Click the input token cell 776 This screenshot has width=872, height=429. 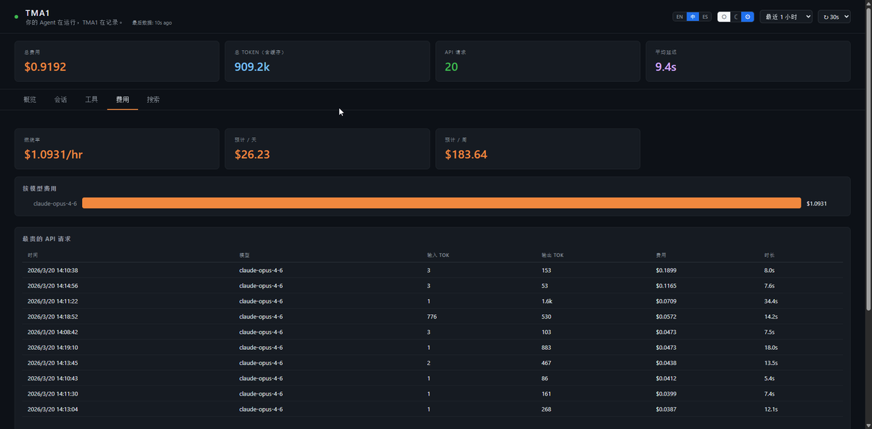coord(432,316)
